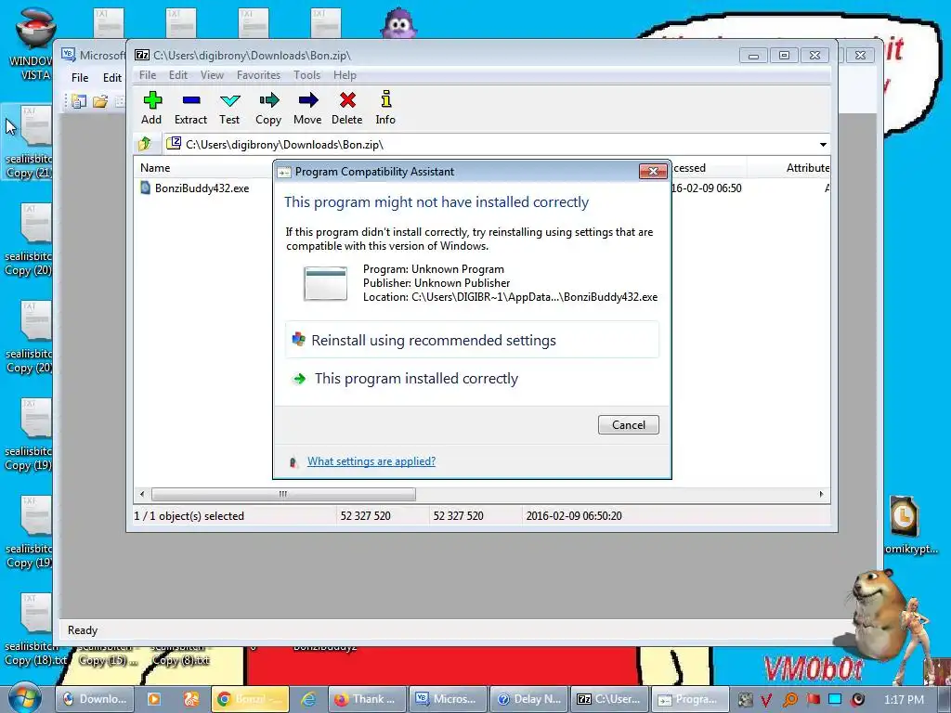
Task: Click the magnifier tray icon
Action: point(790,700)
